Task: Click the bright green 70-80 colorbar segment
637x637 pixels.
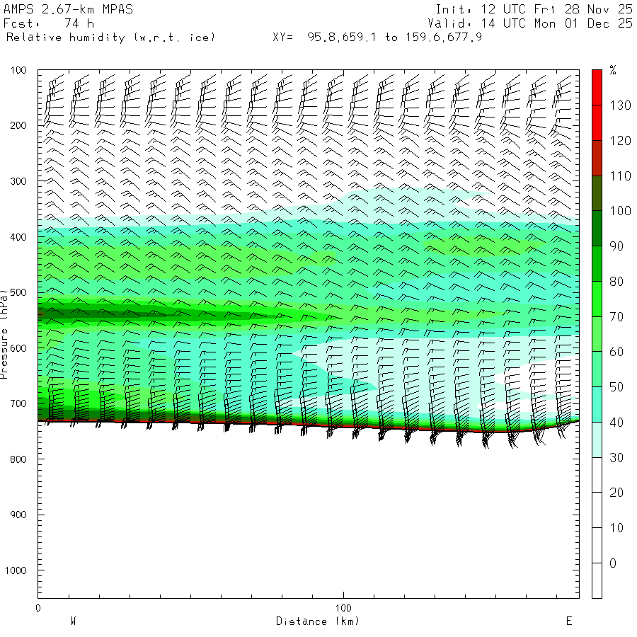Action: point(597,299)
